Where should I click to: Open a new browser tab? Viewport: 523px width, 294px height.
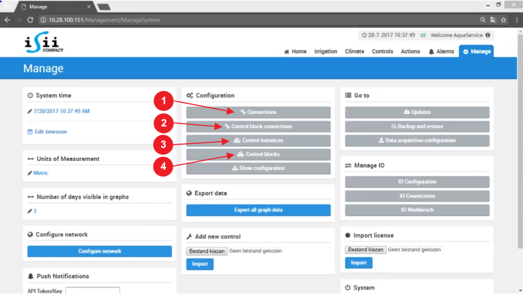point(104,7)
